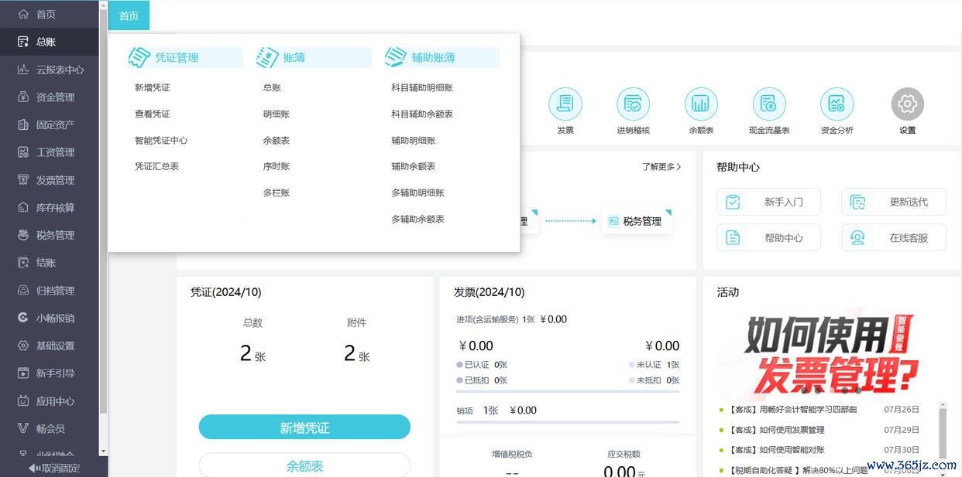Expand 了解更多 chevron link
This screenshot has height=477, width=962.
pos(661,166)
